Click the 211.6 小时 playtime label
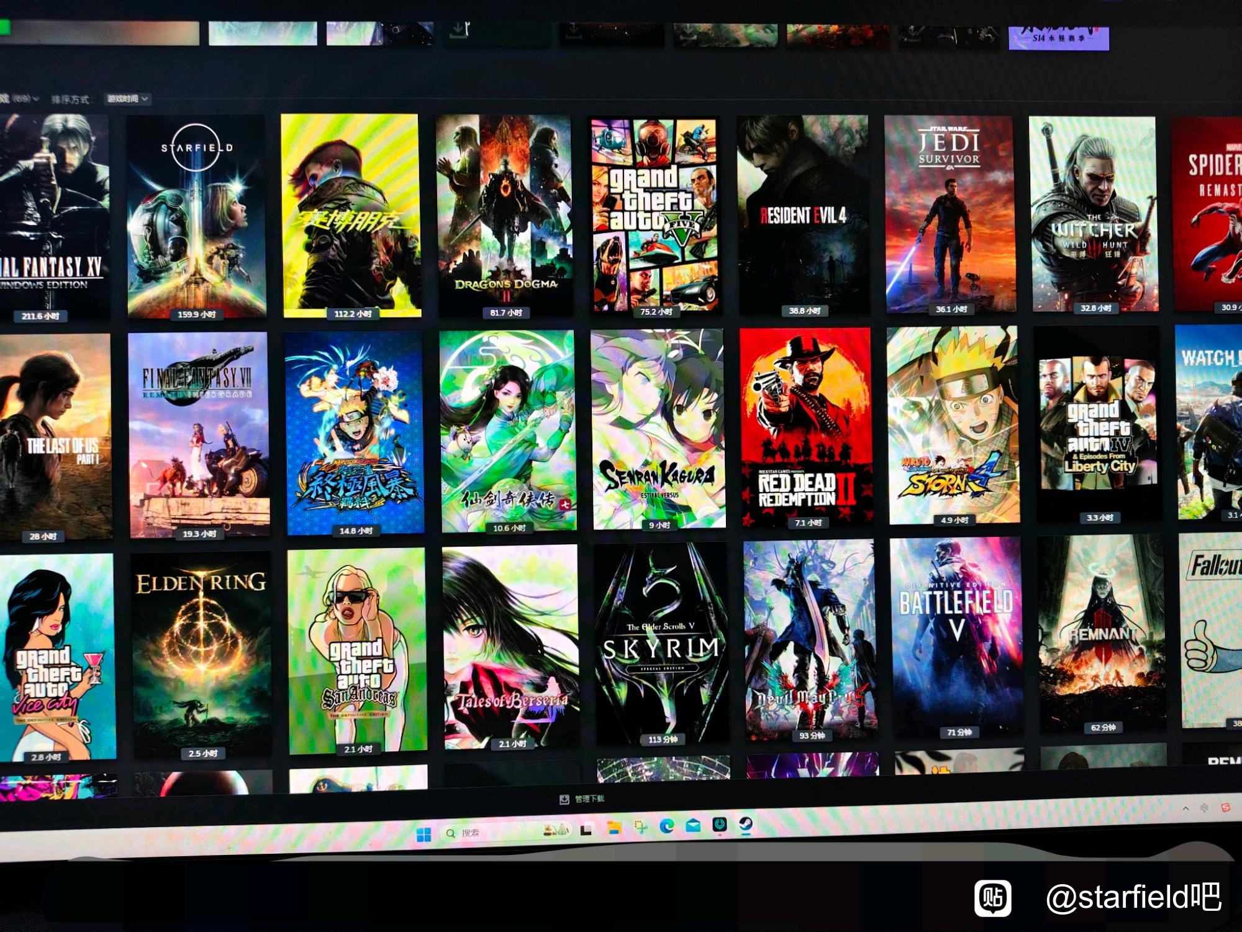This screenshot has width=1242, height=932. click(x=40, y=316)
